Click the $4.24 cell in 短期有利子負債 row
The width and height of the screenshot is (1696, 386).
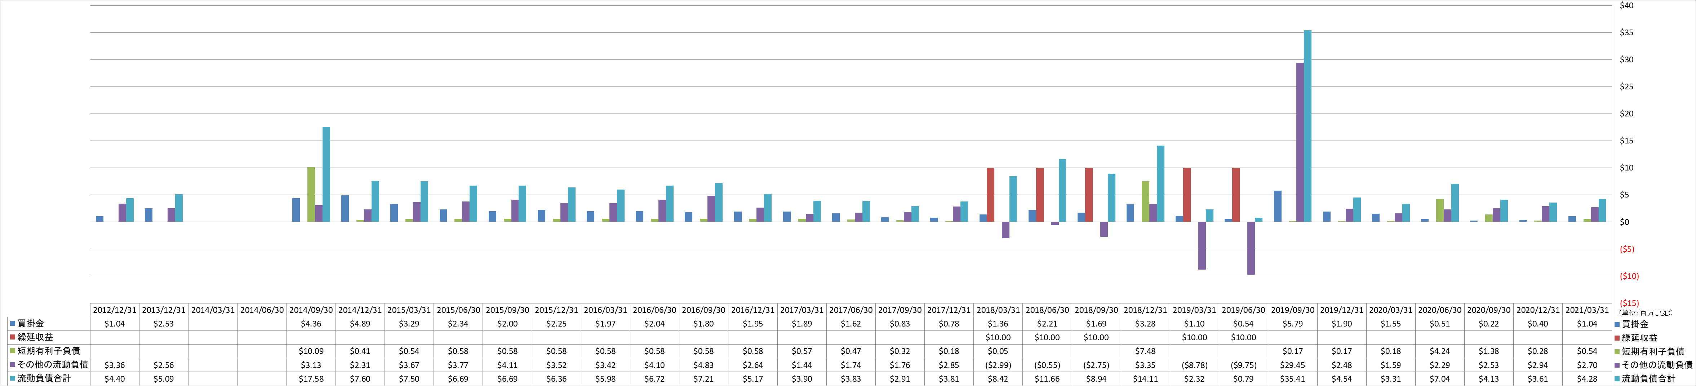(x=1440, y=351)
